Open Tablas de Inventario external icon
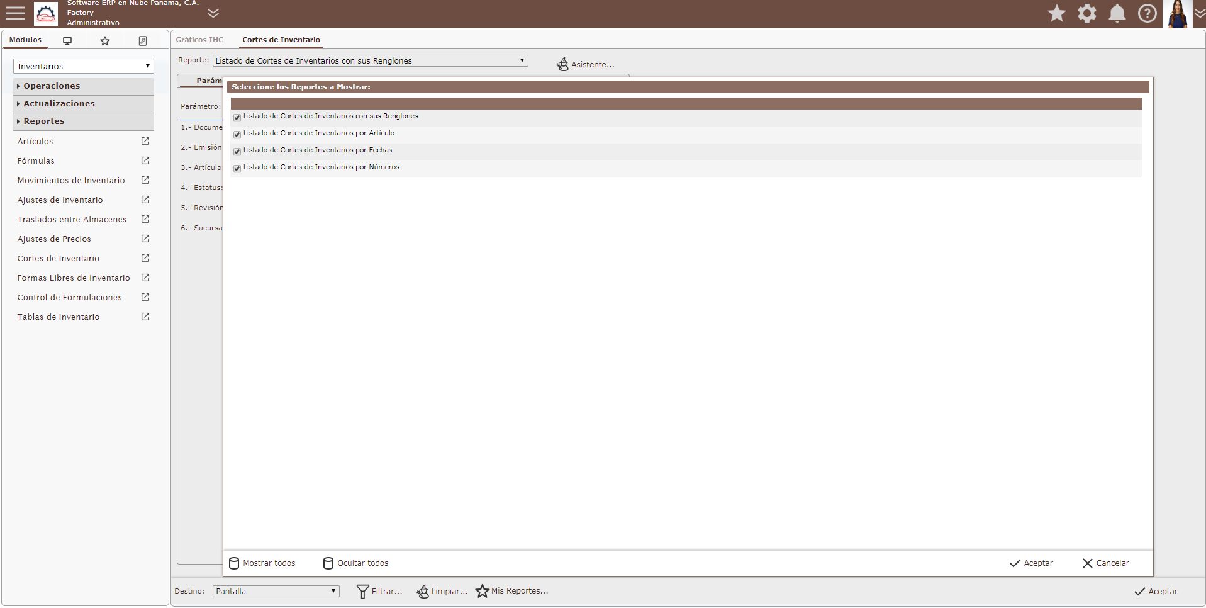The height and width of the screenshot is (608, 1206). point(145,317)
